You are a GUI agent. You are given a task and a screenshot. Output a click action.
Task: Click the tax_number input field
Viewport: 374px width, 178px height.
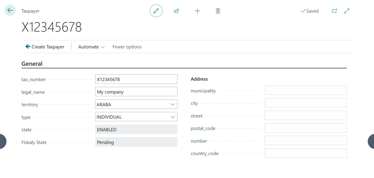(x=136, y=80)
